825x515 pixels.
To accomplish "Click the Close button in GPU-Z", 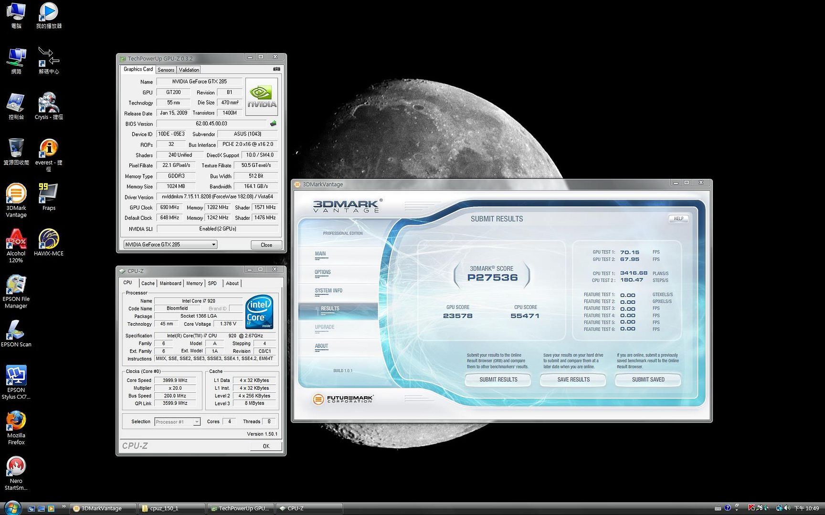I will coord(266,245).
